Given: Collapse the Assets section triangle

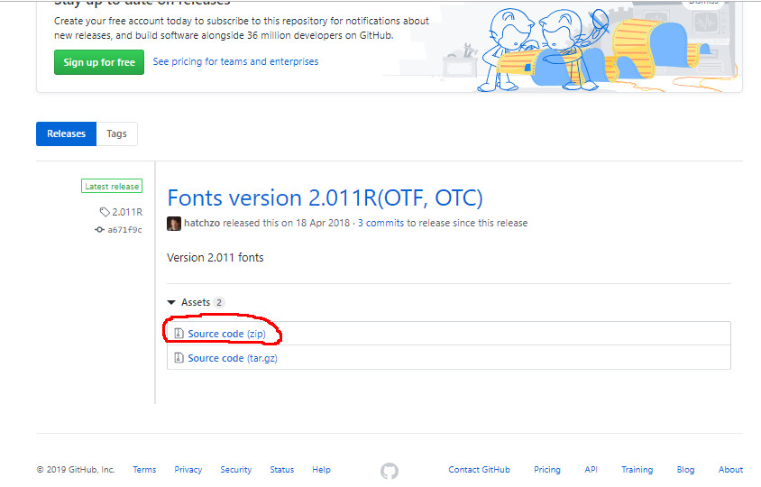Looking at the screenshot, I should [x=170, y=302].
